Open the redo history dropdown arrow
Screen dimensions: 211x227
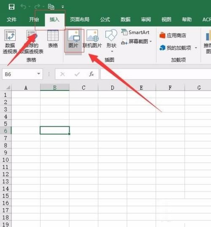point(43,7)
